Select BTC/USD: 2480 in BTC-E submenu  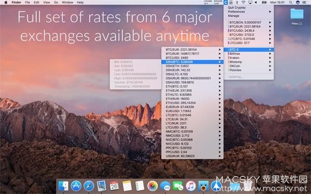pyautogui.click(x=192, y=58)
